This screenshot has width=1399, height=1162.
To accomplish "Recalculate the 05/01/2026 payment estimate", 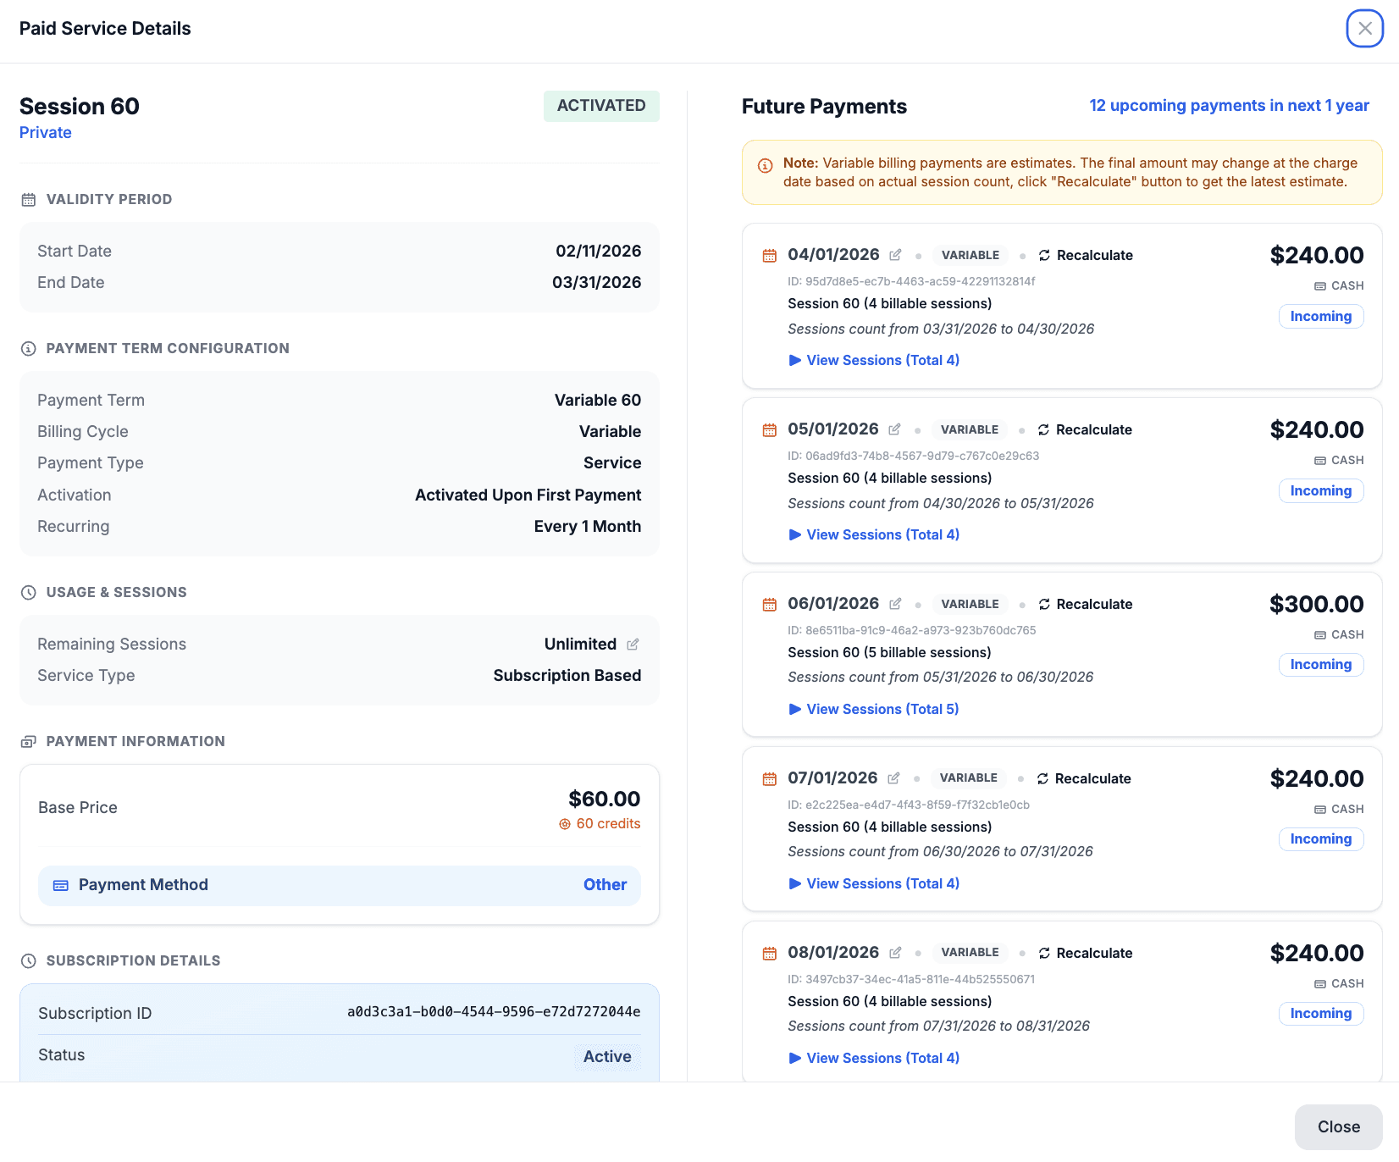I will pos(1085,429).
